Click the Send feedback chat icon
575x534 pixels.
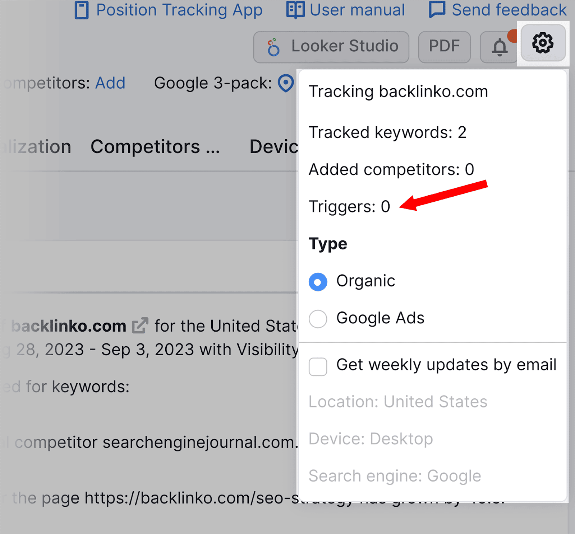(x=437, y=9)
